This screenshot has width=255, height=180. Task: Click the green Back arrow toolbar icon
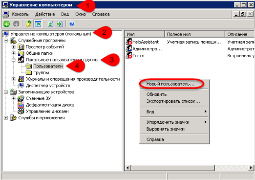coord(7,24)
